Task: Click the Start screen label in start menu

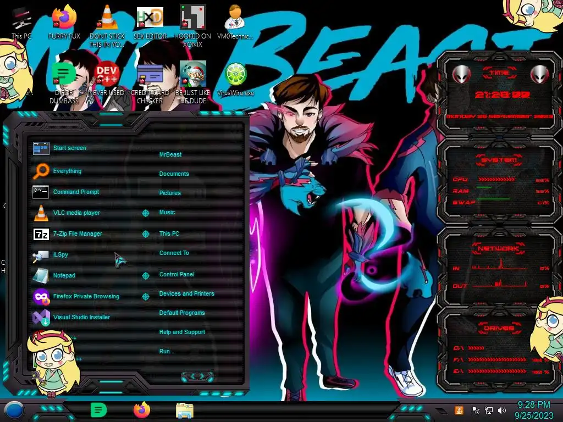Action: click(70, 148)
